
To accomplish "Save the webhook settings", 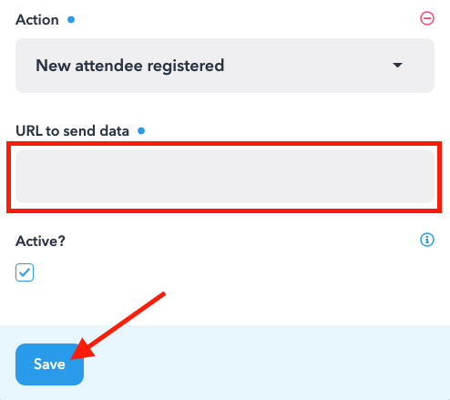I will click(49, 364).
